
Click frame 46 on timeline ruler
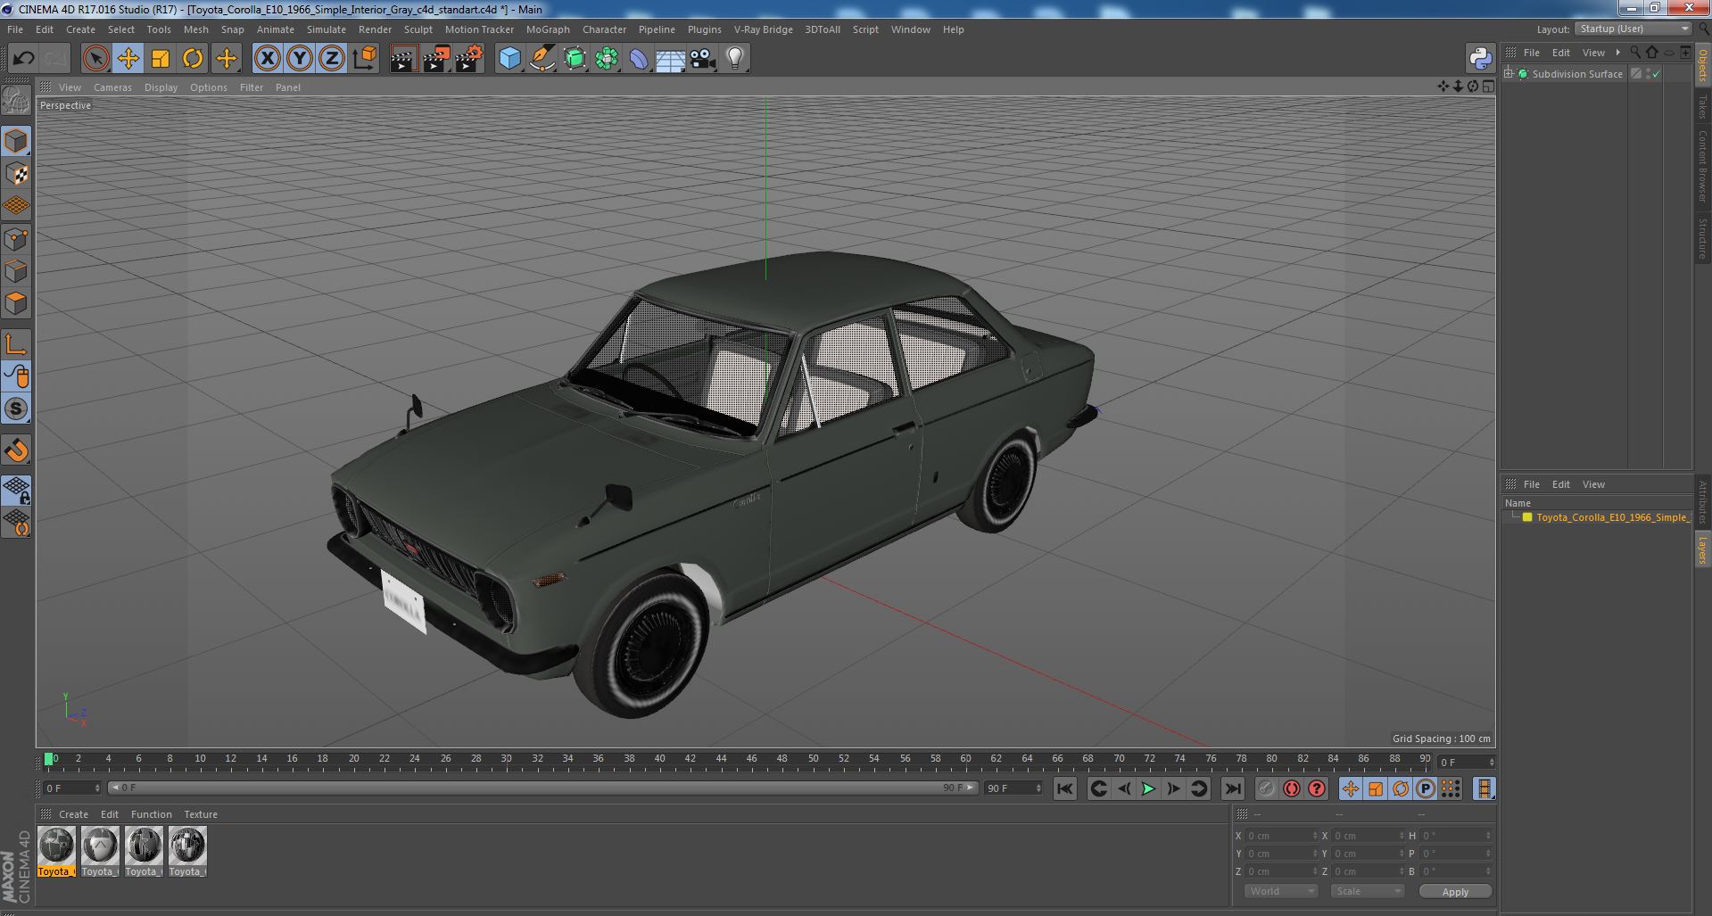pyautogui.click(x=751, y=759)
